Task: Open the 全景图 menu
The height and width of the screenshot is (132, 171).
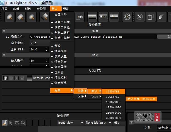Action: click(41, 9)
